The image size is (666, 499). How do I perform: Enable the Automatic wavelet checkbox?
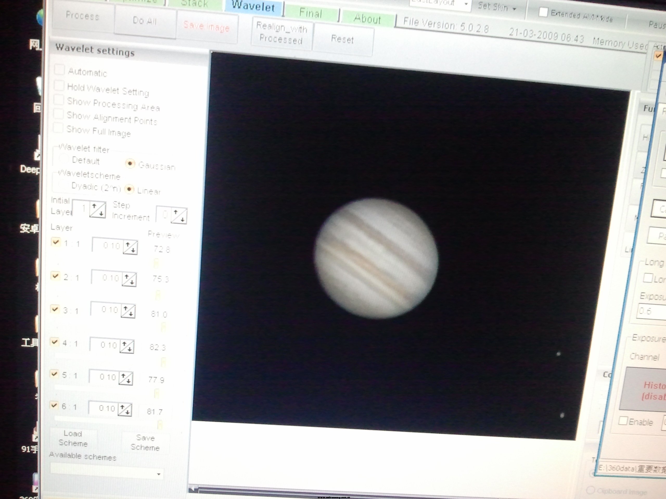coord(59,70)
